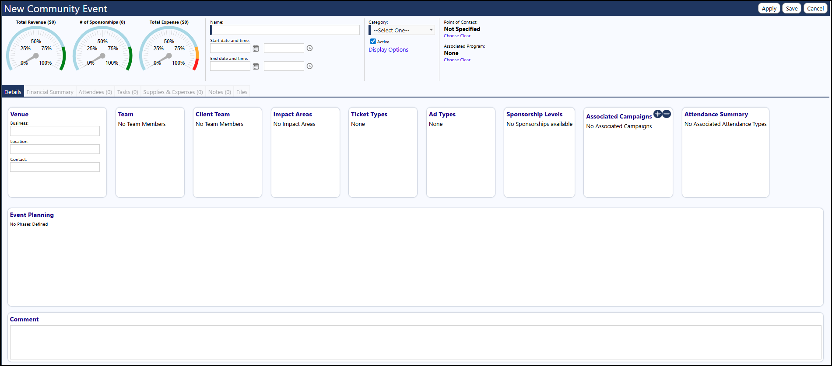Click the Venue heading
Image resolution: width=832 pixels, height=366 pixels.
[19, 114]
